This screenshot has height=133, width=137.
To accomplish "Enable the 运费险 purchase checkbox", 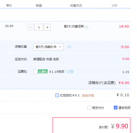I will (x=35, y=72).
